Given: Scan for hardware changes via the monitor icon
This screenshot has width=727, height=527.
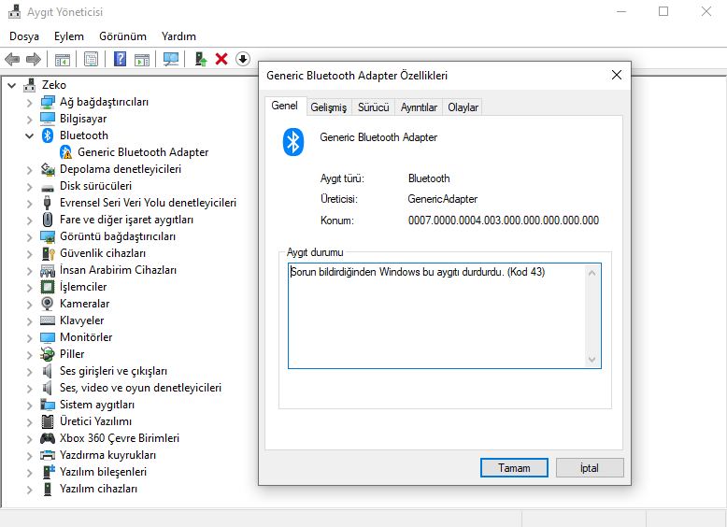Looking at the screenshot, I should (171, 59).
